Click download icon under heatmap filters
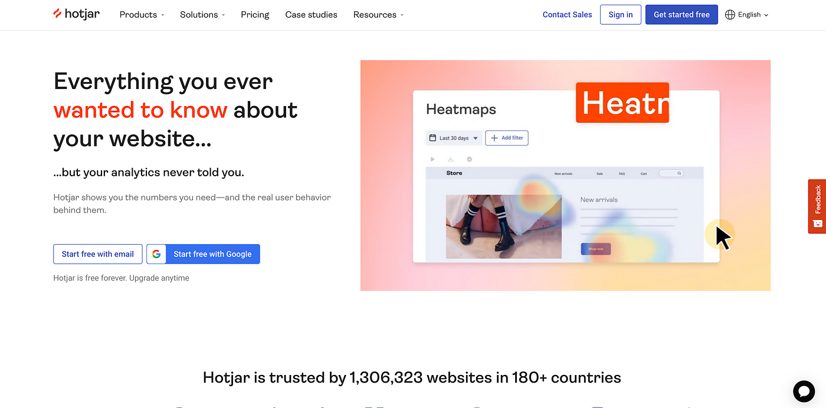 pos(451,159)
